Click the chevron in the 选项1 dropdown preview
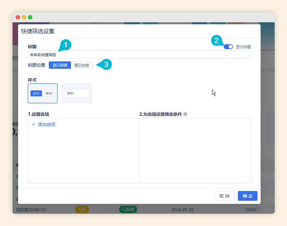This screenshot has width=287, height=226. click(85, 93)
